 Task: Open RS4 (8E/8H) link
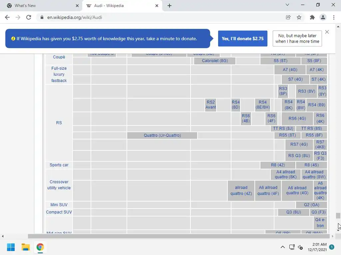pos(263,105)
